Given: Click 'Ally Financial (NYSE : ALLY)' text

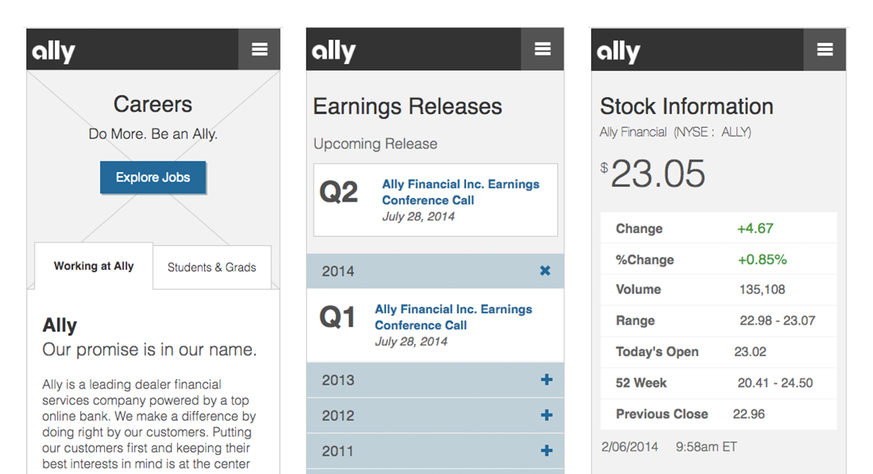Looking at the screenshot, I should point(675,132).
